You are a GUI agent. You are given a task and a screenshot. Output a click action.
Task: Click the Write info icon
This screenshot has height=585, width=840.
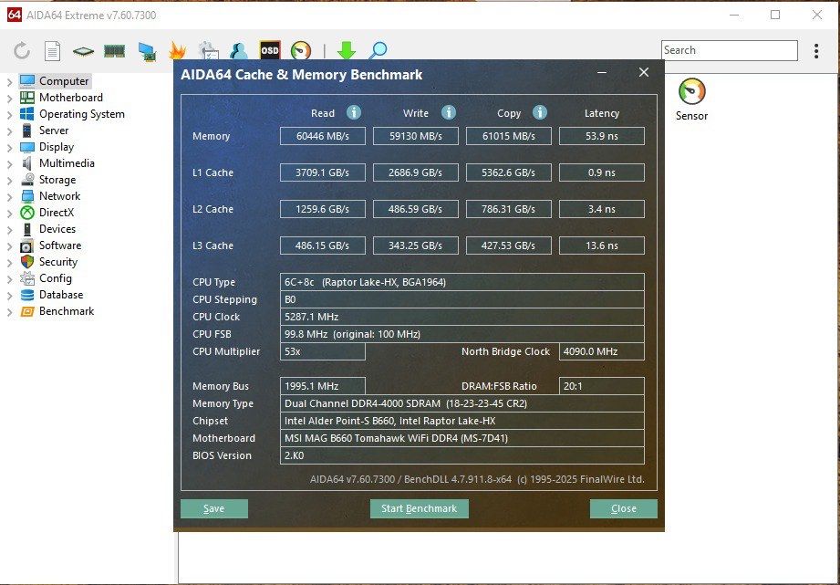click(449, 112)
